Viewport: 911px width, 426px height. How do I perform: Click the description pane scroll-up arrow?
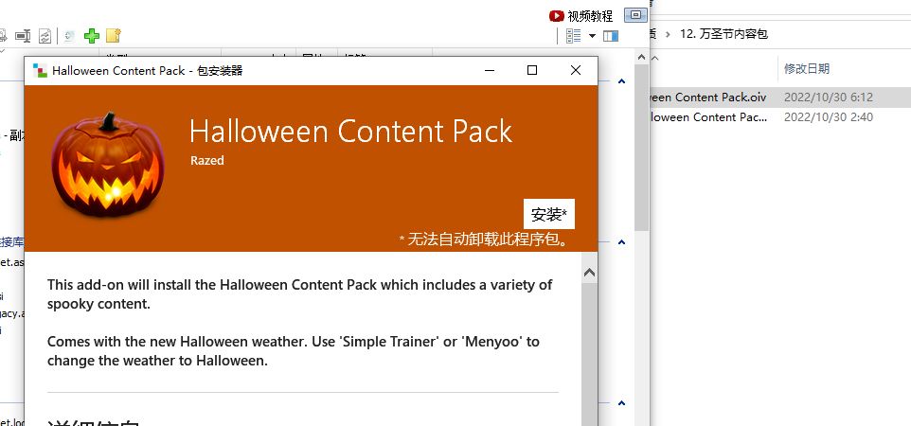pyautogui.click(x=589, y=273)
